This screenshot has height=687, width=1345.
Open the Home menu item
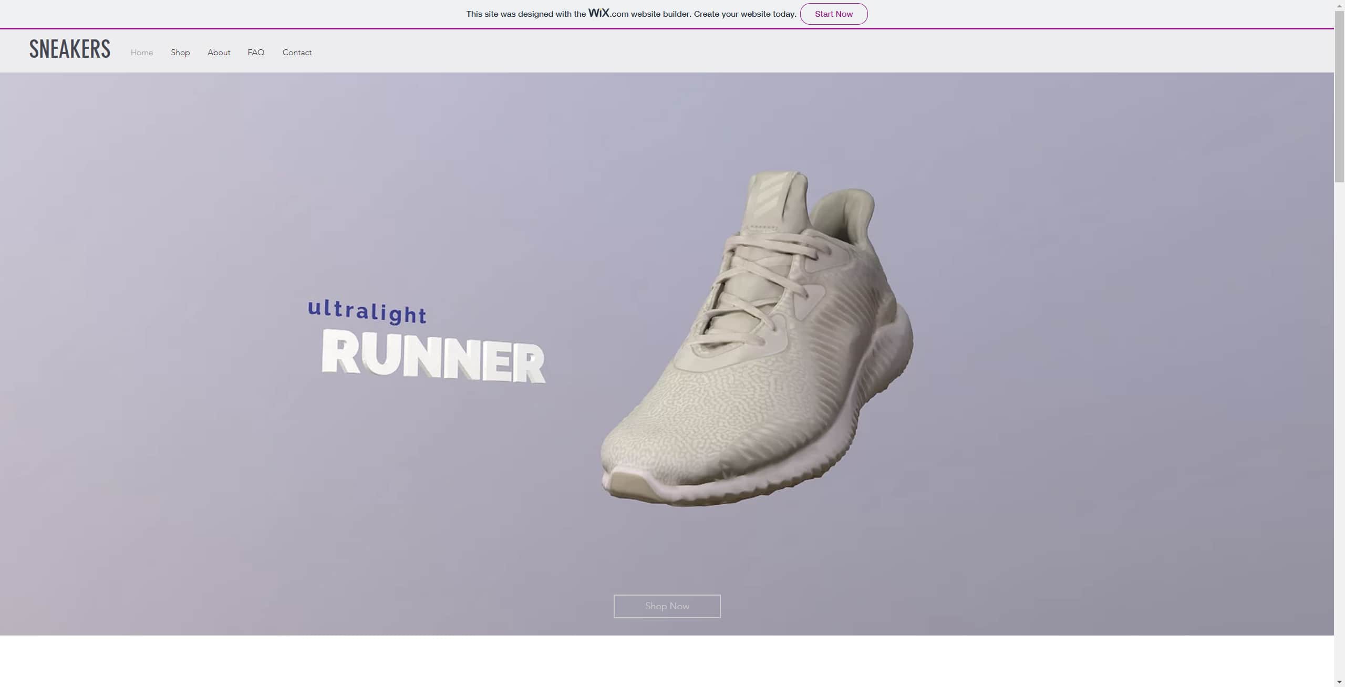pos(142,53)
